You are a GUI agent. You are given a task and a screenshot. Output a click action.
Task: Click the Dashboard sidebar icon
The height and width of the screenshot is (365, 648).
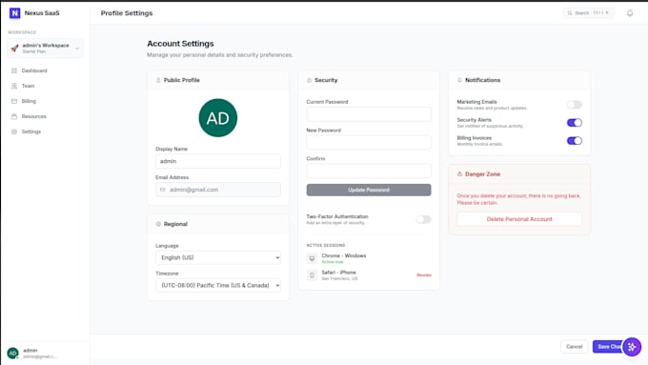click(14, 71)
